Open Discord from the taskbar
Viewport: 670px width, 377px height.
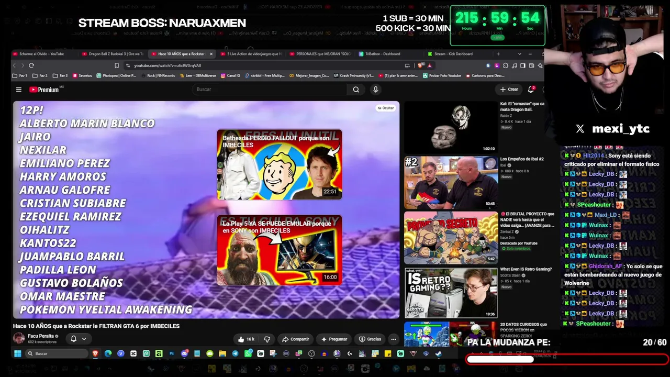pyautogui.click(x=184, y=353)
